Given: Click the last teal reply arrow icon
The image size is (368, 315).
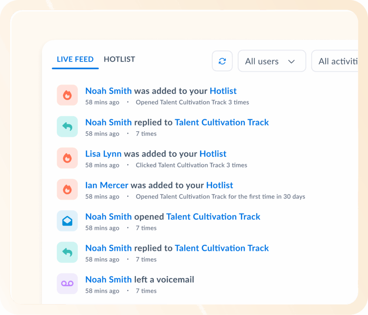Looking at the screenshot, I should [67, 252].
